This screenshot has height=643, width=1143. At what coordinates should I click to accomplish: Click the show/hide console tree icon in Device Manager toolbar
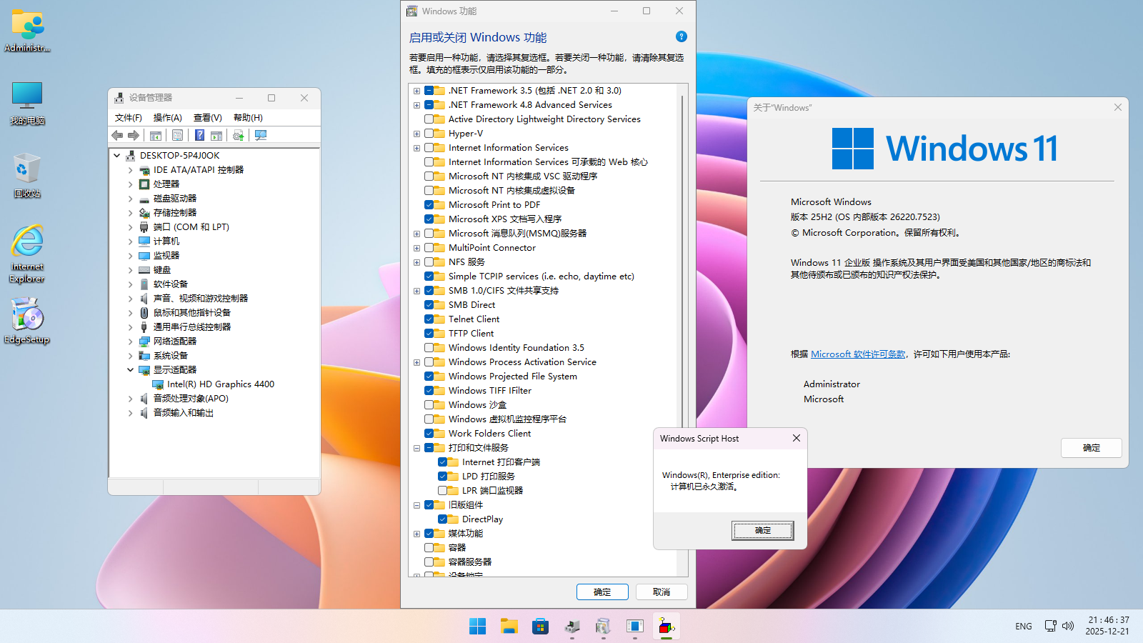(x=155, y=135)
